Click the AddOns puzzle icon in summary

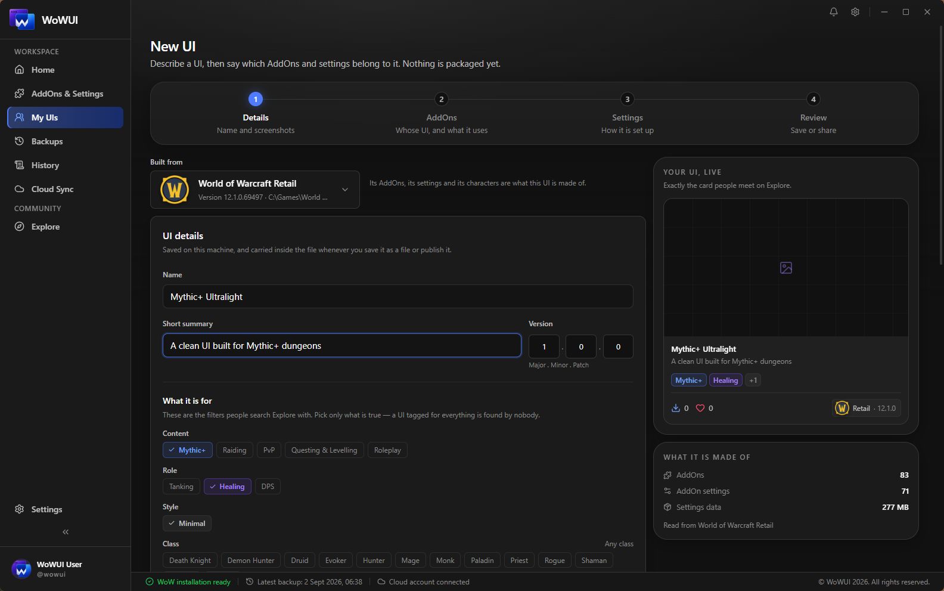667,475
